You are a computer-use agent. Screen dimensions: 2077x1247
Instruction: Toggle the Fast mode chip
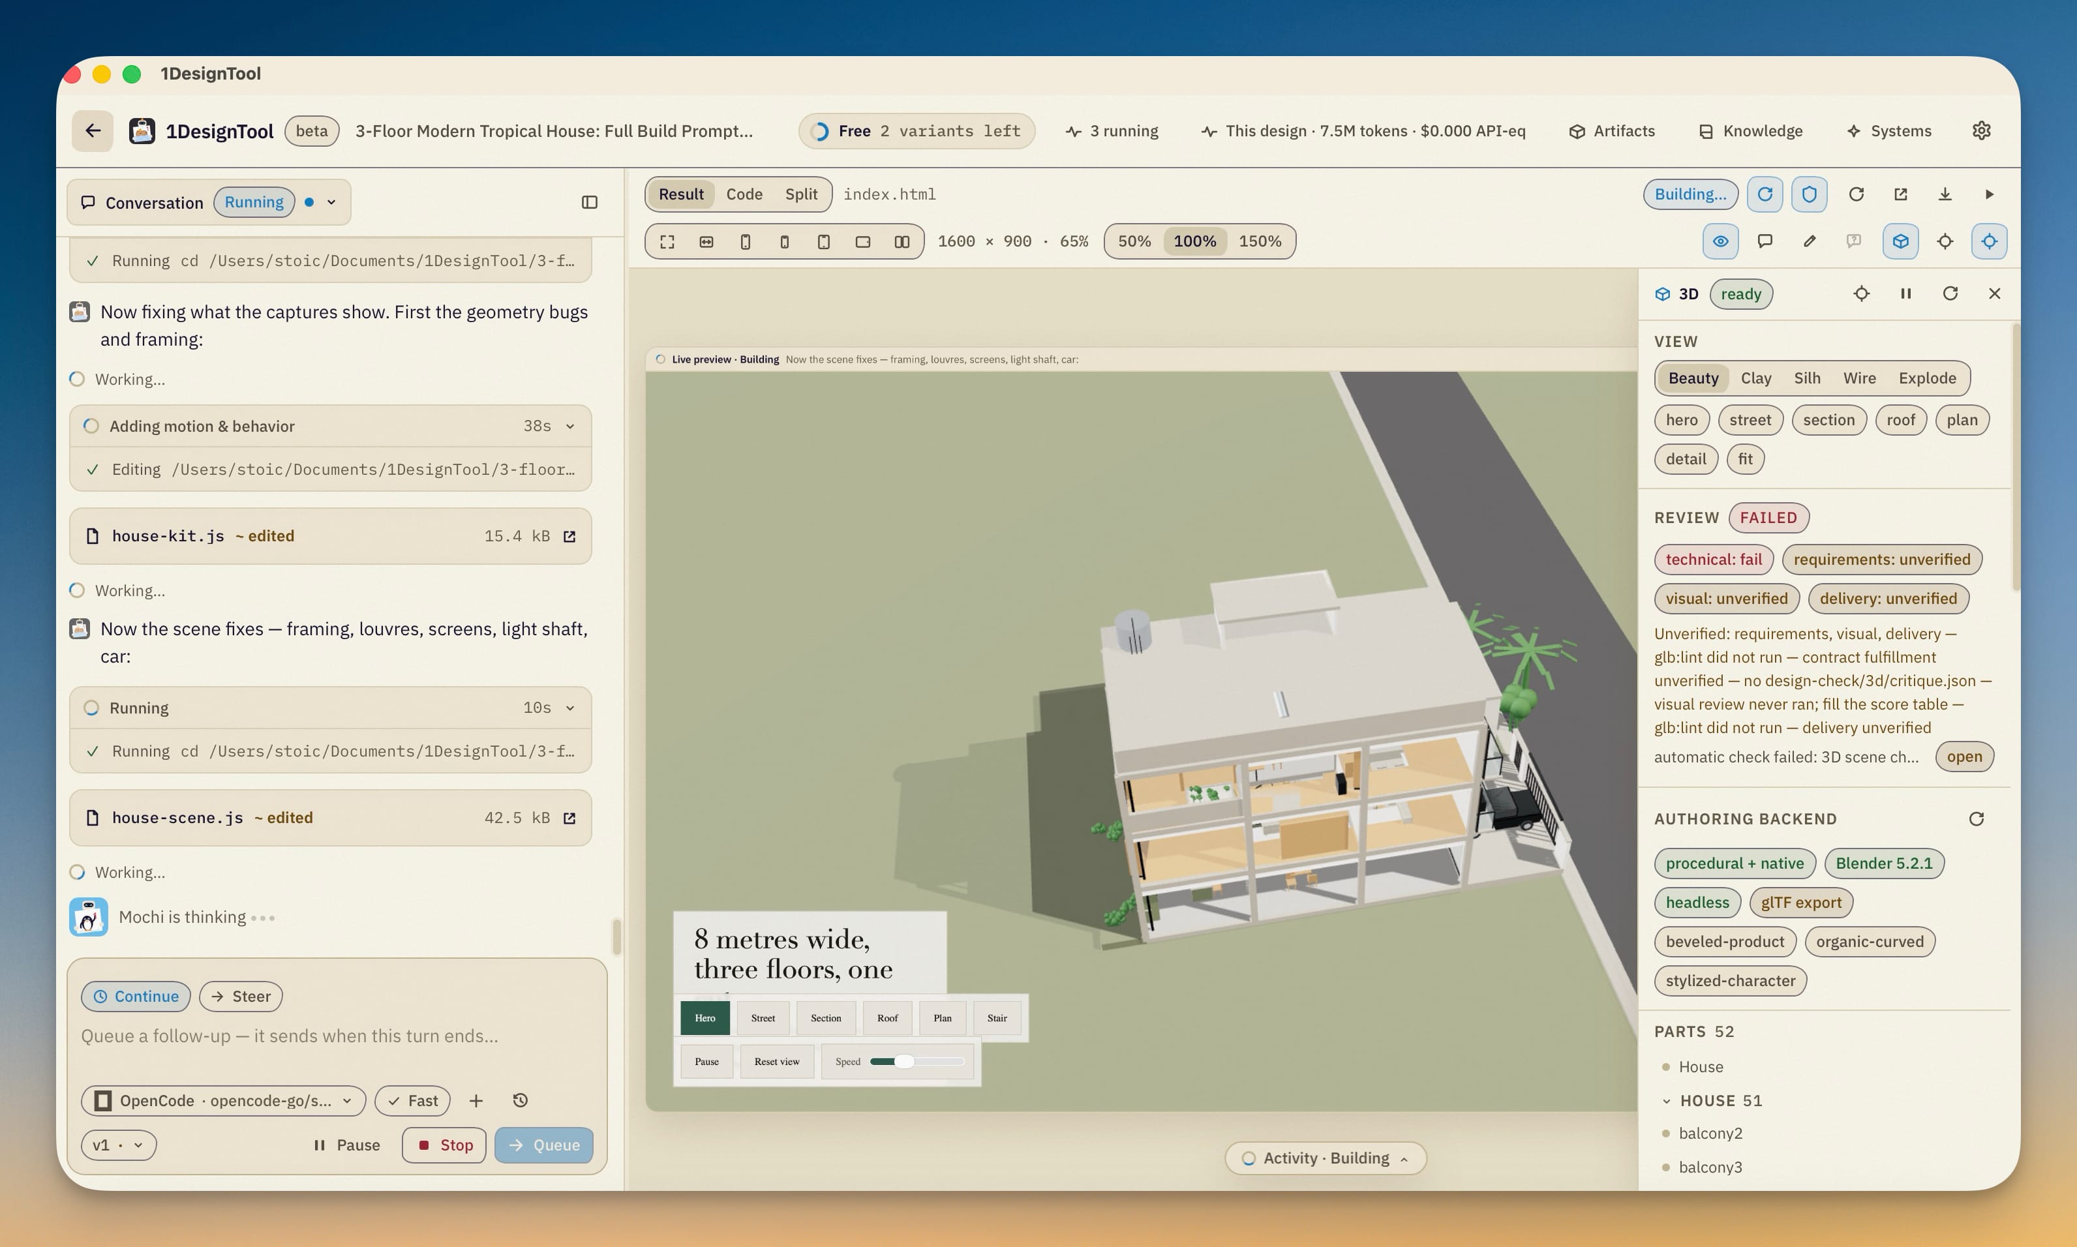tap(412, 1100)
